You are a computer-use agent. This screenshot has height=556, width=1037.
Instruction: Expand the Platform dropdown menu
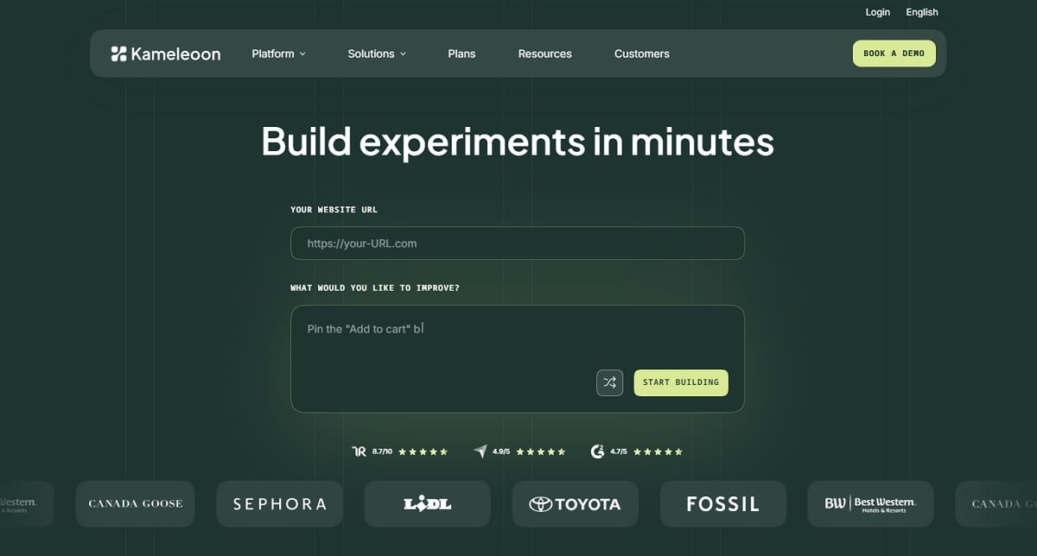point(278,54)
